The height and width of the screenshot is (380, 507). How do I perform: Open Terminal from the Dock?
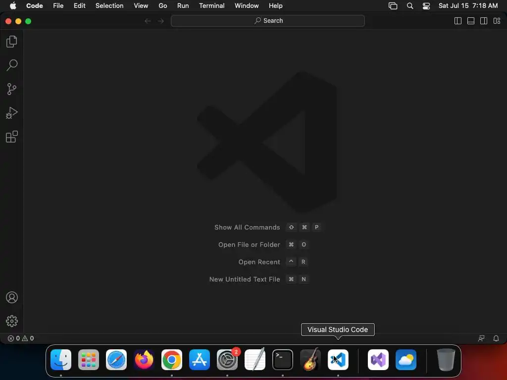point(283,360)
